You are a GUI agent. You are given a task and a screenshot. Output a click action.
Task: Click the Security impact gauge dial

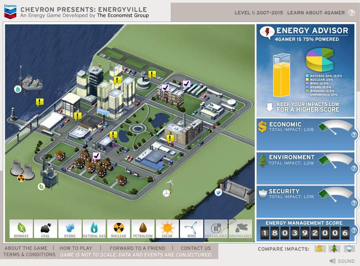pos(336,194)
